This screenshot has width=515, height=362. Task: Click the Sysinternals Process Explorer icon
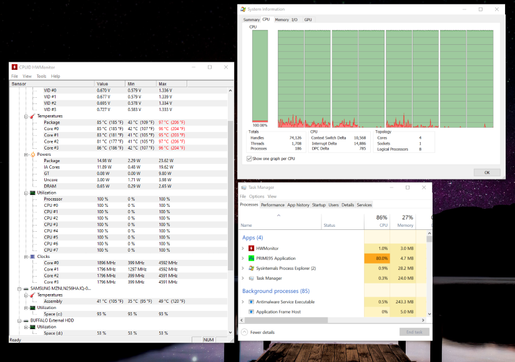pyautogui.click(x=251, y=268)
